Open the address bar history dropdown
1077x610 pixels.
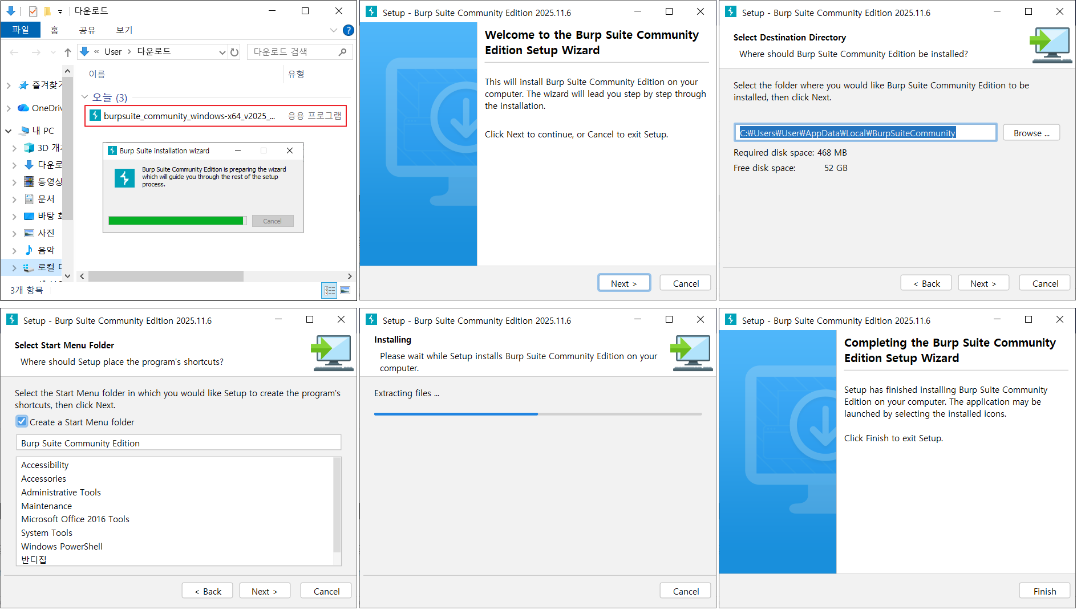click(222, 52)
